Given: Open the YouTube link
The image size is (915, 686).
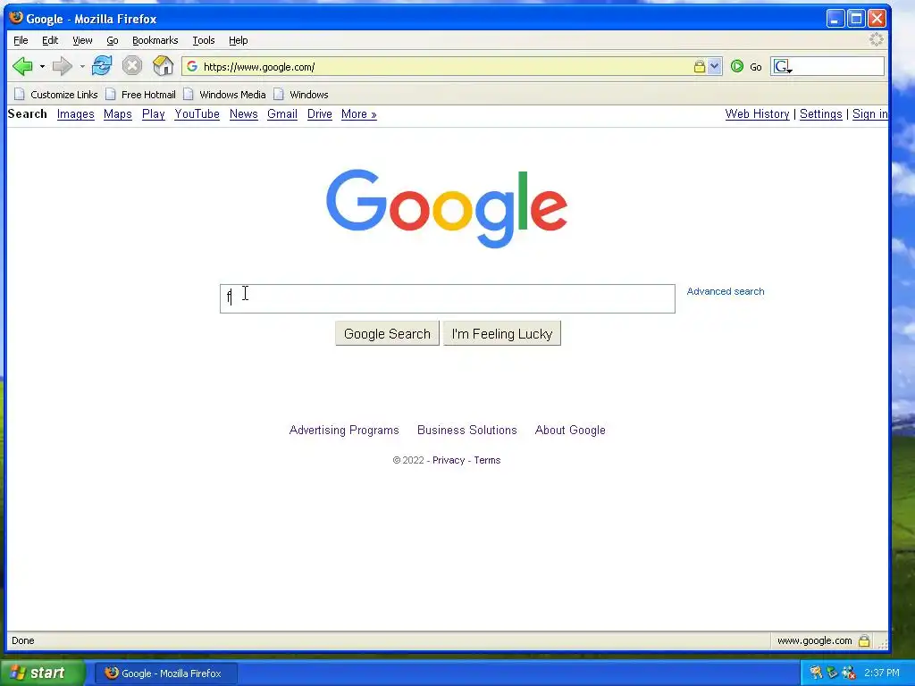Looking at the screenshot, I should pos(197,114).
